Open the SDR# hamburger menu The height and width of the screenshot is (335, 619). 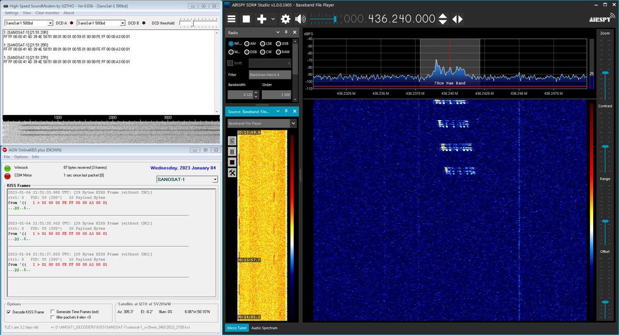tap(231, 19)
